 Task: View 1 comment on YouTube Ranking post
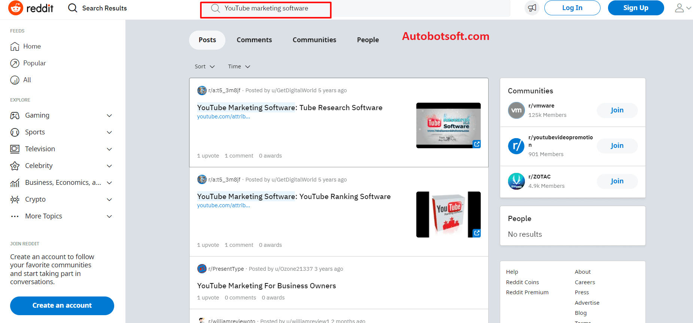[239, 245]
